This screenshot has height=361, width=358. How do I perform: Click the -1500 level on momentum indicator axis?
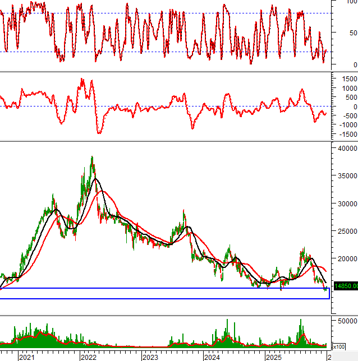[347, 135]
